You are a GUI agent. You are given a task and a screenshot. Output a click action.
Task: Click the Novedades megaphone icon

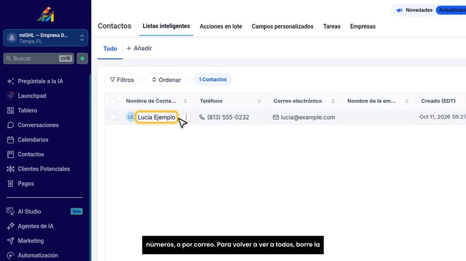(399, 10)
